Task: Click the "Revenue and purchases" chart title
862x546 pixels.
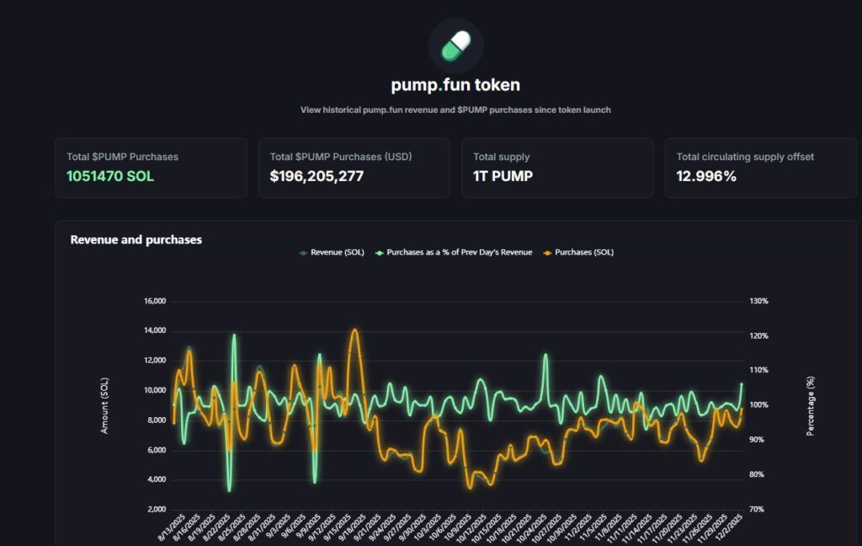Action: (136, 239)
